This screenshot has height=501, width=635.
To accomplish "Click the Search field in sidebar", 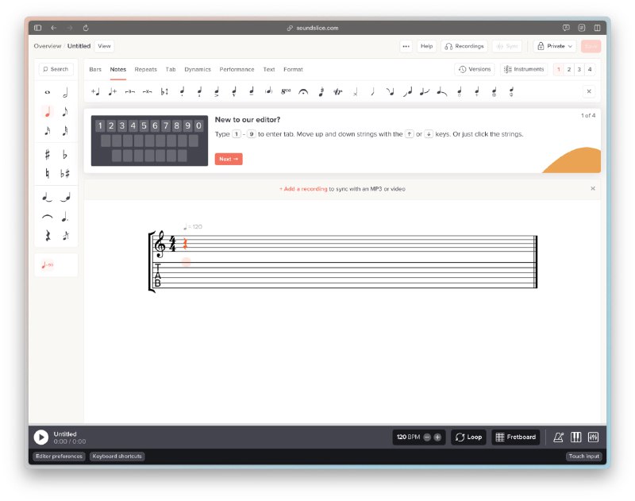I will 56,69.
